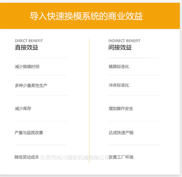Click the 改善工厂环境 item

[x=121, y=157]
